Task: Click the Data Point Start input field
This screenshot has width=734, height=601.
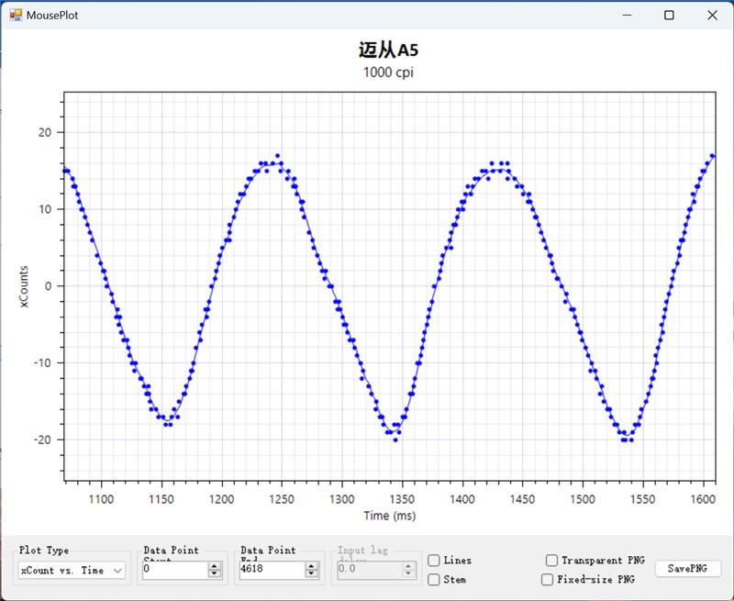Action: tap(174, 570)
